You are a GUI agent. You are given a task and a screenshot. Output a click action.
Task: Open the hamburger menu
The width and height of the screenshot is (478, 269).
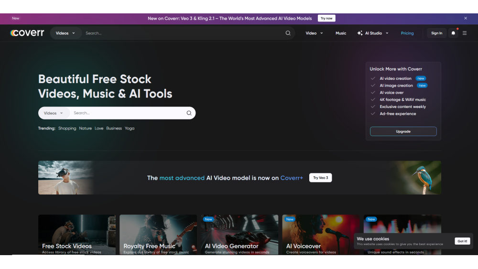tap(465, 33)
